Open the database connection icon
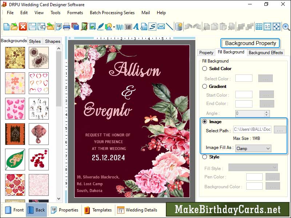 tap(178, 26)
